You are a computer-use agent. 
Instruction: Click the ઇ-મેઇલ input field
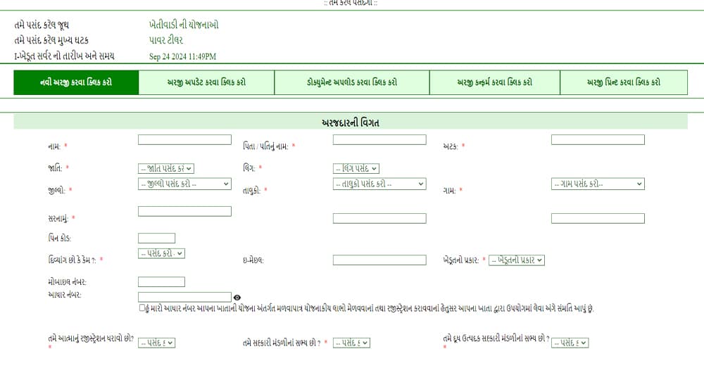pos(379,260)
